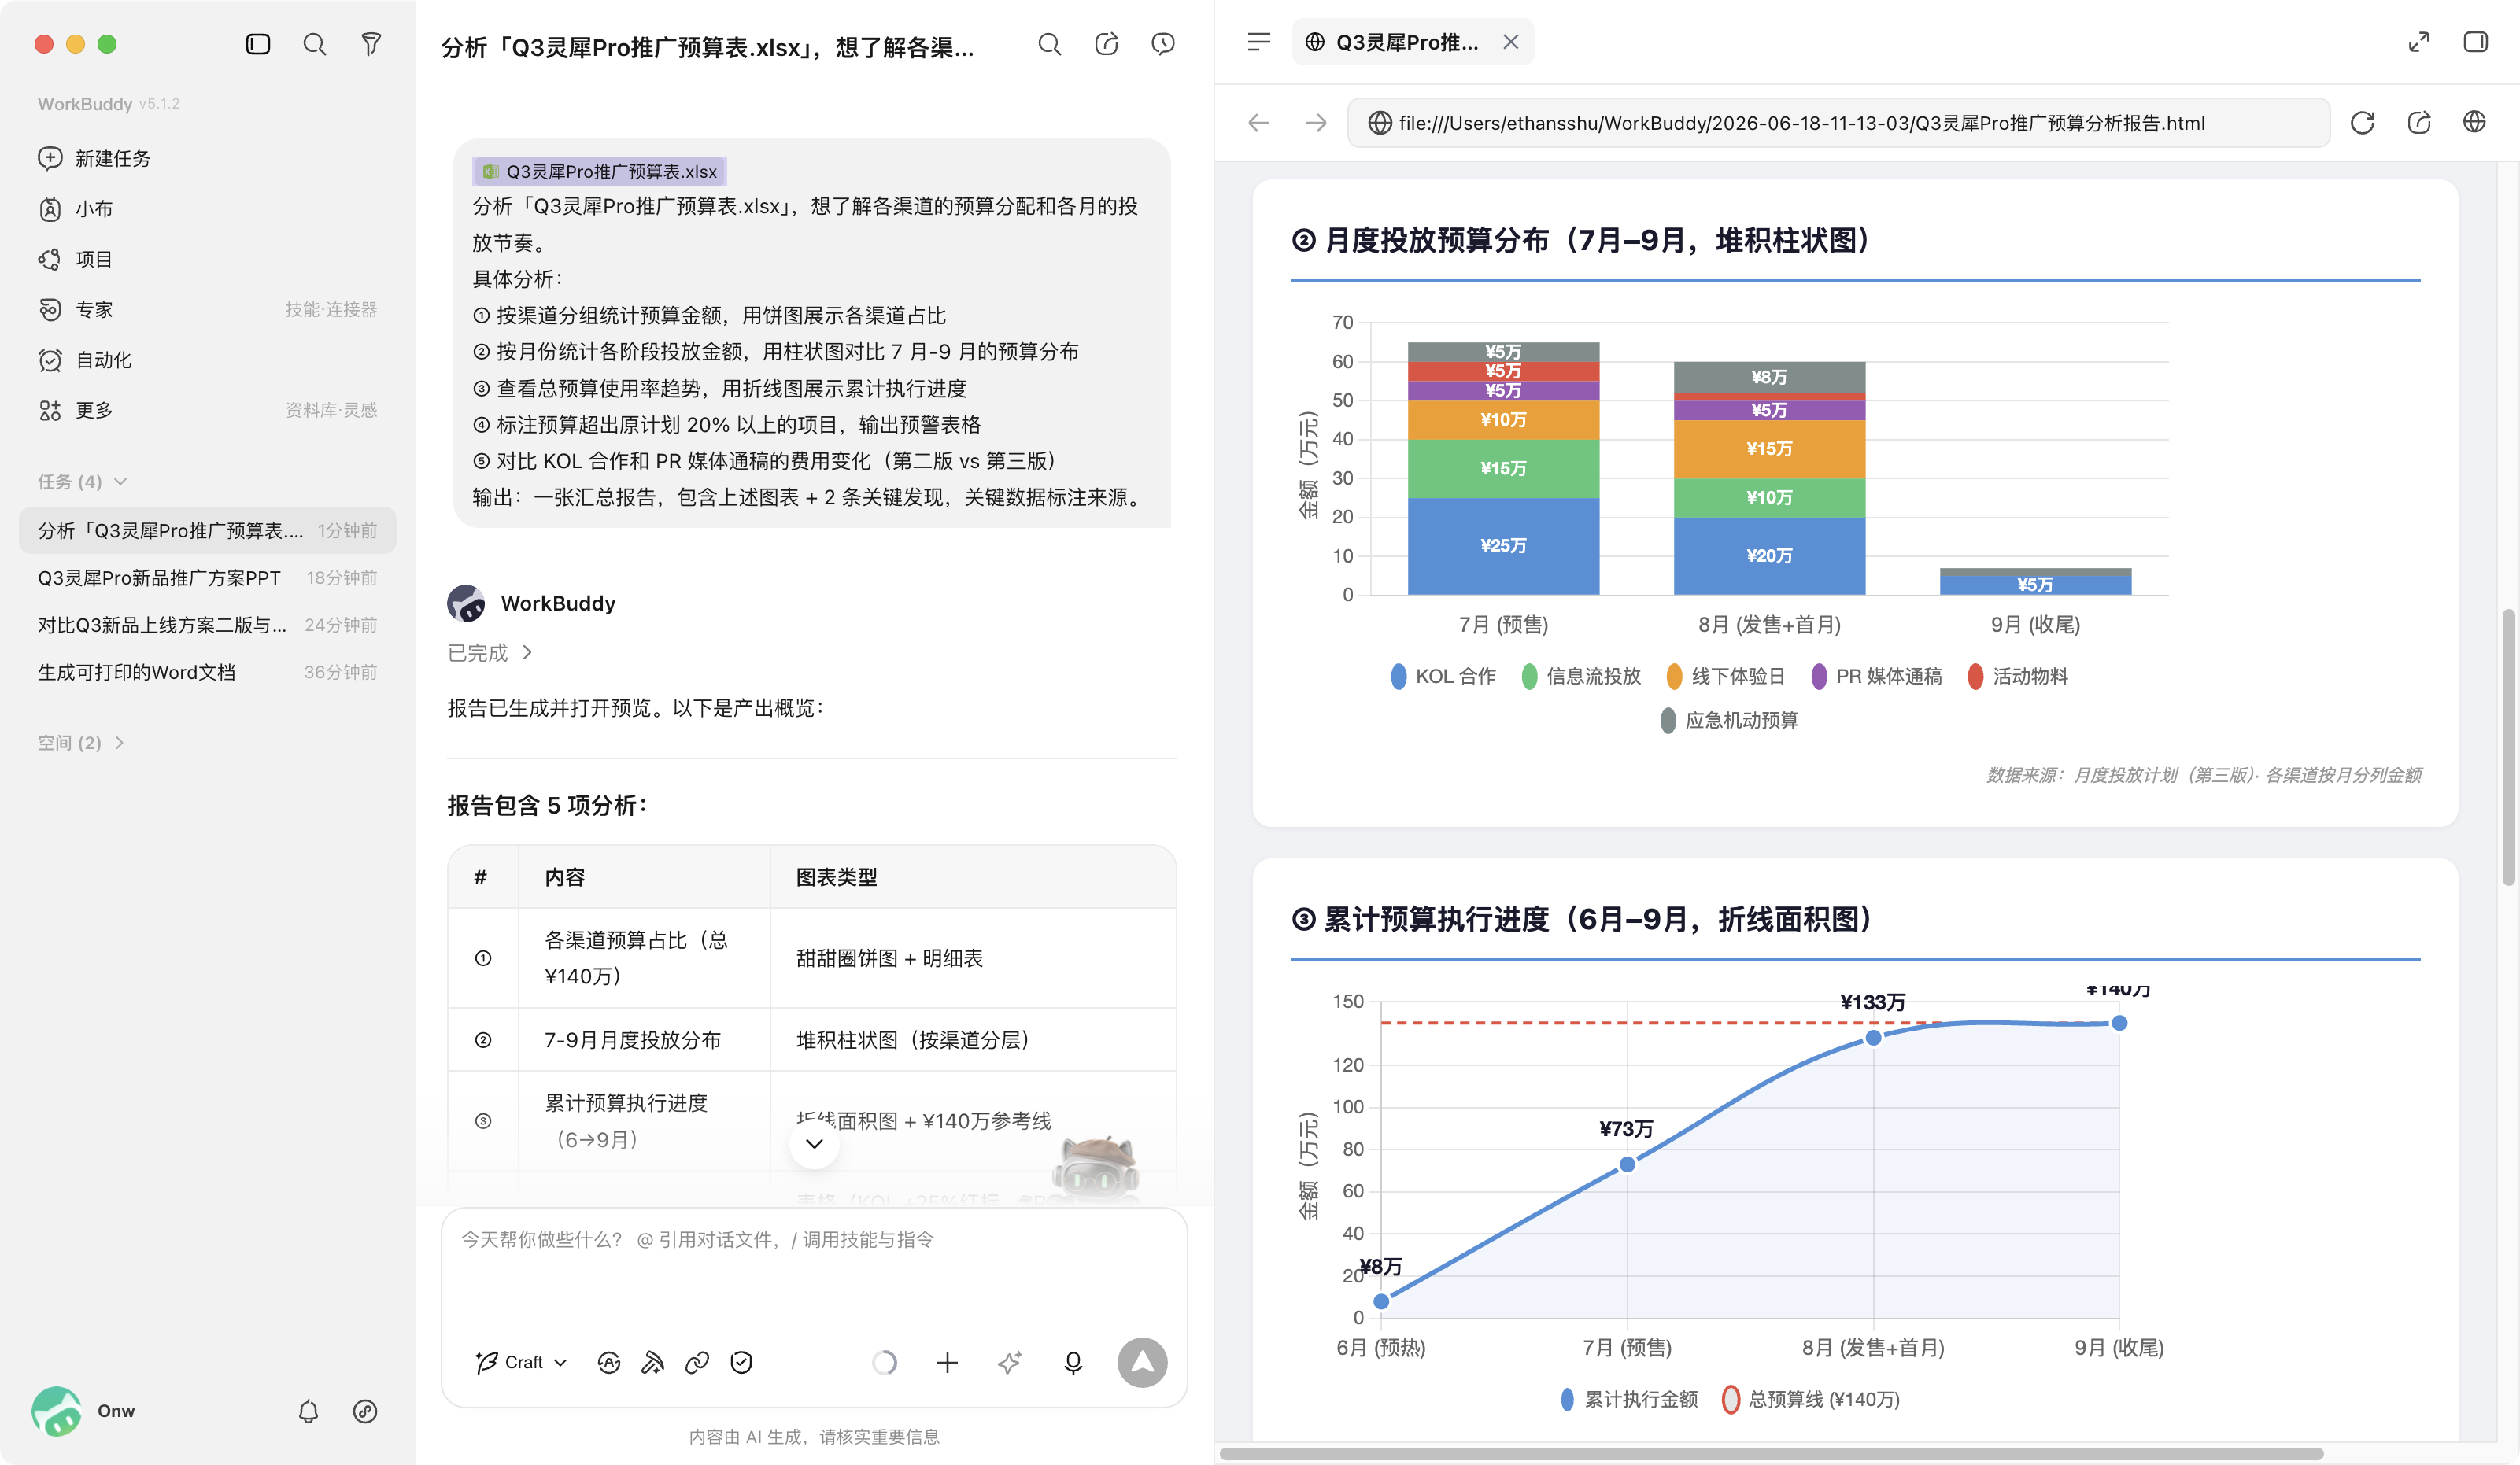
Task: Click the tools icon next to Craft
Action: click(x=652, y=1362)
